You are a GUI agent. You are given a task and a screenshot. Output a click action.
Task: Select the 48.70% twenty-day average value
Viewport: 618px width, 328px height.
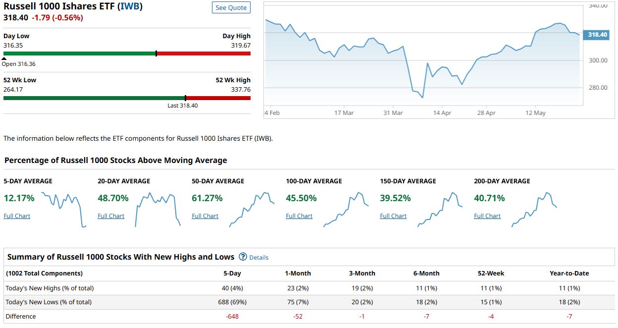tap(113, 198)
